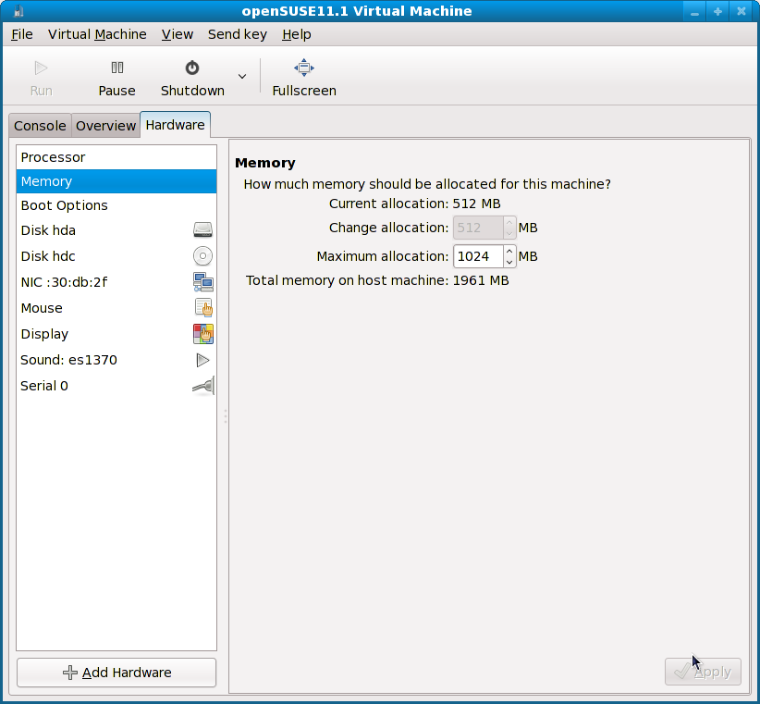Click the Add Hardware button
This screenshot has width=760, height=704.
coord(116,673)
